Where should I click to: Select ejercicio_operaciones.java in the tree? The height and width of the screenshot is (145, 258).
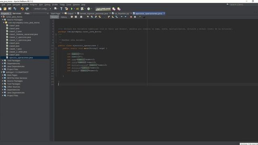(21, 58)
